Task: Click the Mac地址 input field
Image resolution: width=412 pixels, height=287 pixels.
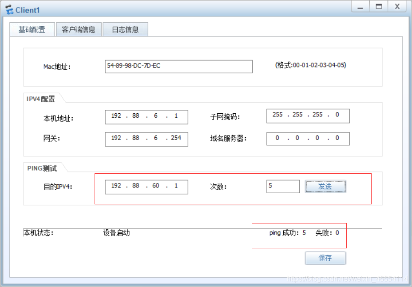Action: pyautogui.click(x=178, y=67)
